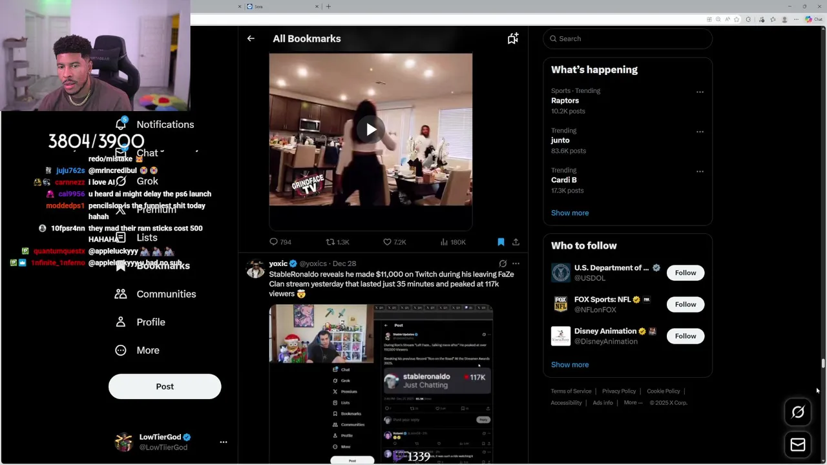This screenshot has width=827, height=465.
Task: Open the @yoxics handle link
Action: pos(313,263)
